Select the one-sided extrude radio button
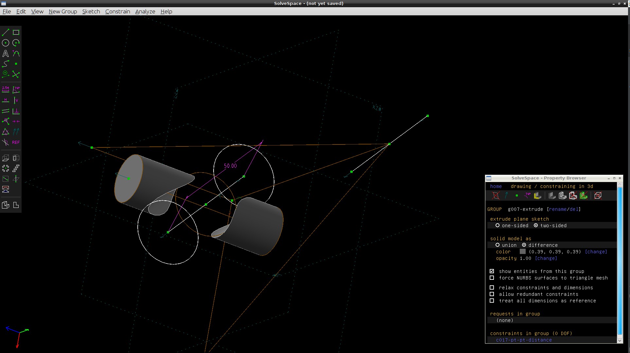The height and width of the screenshot is (353, 630). [x=498, y=226]
